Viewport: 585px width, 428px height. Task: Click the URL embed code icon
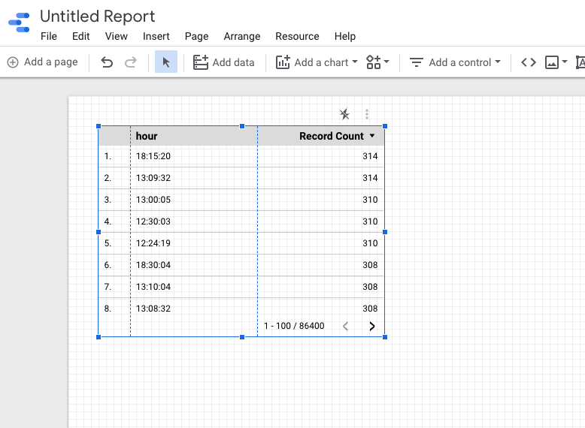[x=529, y=62]
